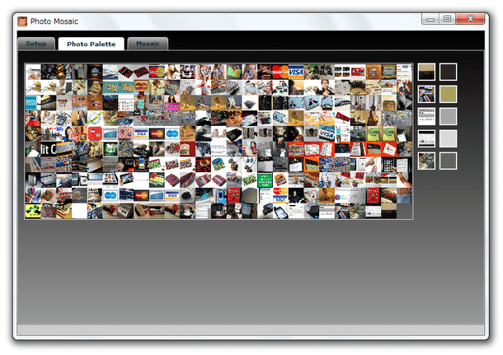The image size is (503, 355).
Task: Pick the dark brown color swatch
Action: 448,72
